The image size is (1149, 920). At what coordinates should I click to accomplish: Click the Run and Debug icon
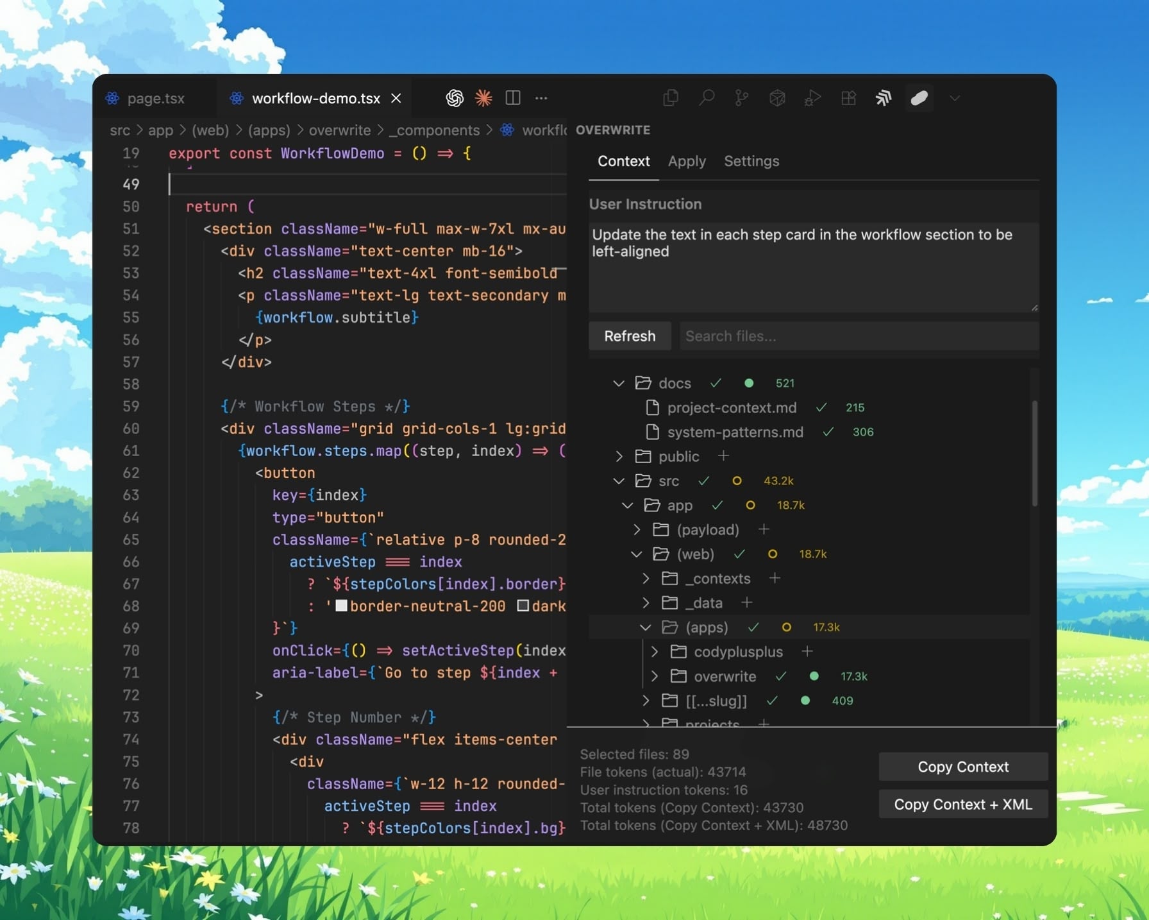tap(812, 98)
